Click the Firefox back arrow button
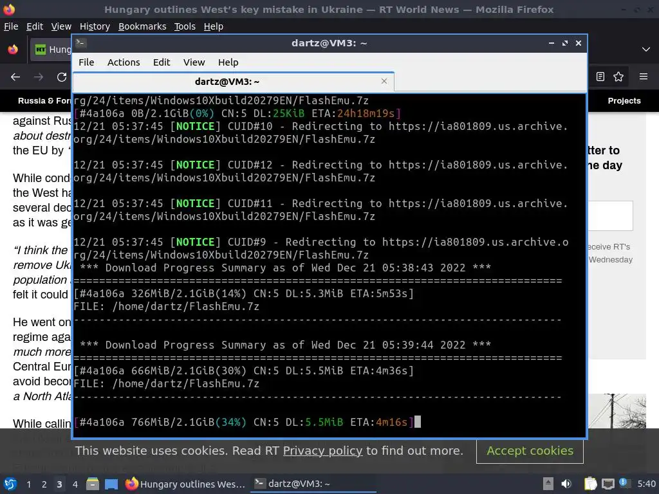The image size is (659, 494). 15,77
